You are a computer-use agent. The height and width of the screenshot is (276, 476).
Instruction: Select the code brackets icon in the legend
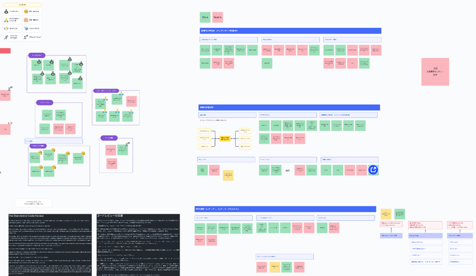(6, 28)
